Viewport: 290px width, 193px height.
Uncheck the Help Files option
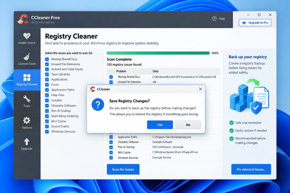47,95
